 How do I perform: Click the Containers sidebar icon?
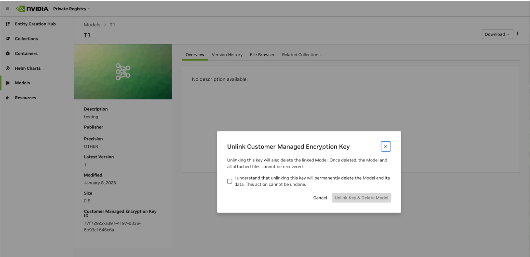pos(8,53)
